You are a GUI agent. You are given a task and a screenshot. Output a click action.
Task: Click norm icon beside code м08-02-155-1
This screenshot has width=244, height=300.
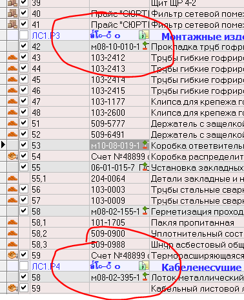pyautogui.click(x=146, y=211)
